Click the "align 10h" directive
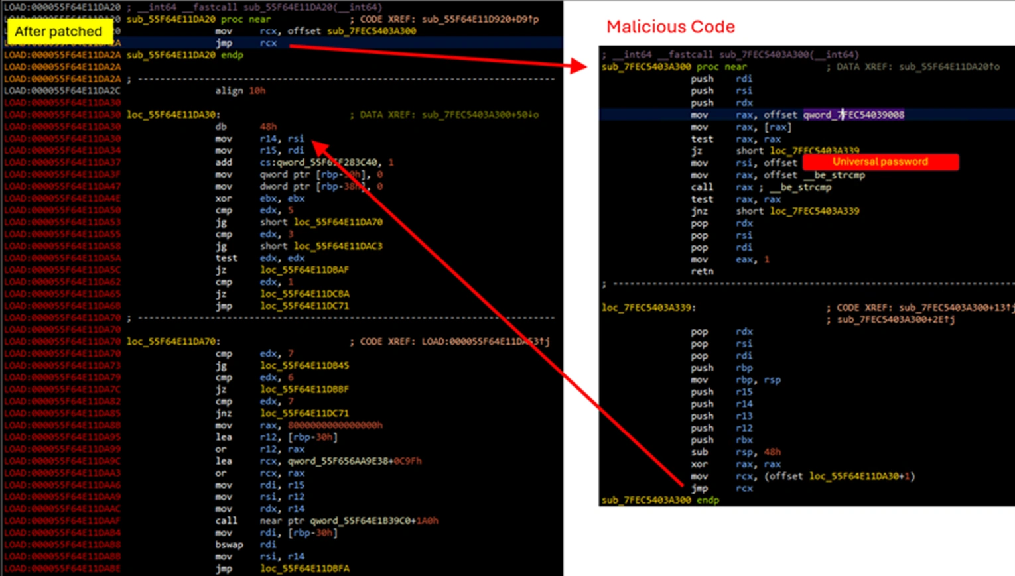The width and height of the screenshot is (1015, 576). [240, 91]
